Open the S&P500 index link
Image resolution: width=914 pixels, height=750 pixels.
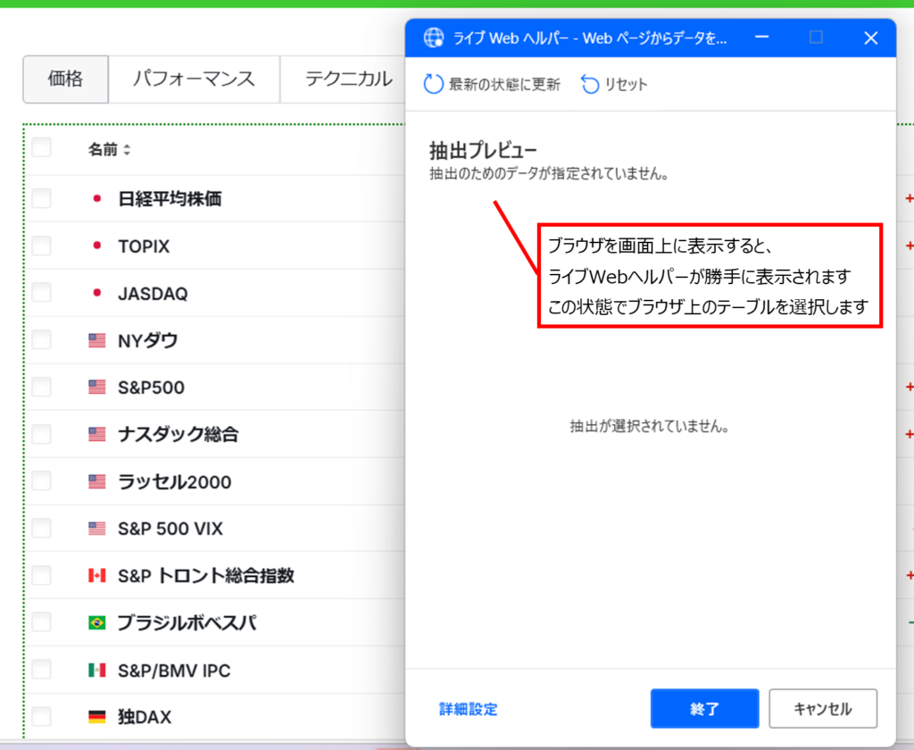[151, 387]
